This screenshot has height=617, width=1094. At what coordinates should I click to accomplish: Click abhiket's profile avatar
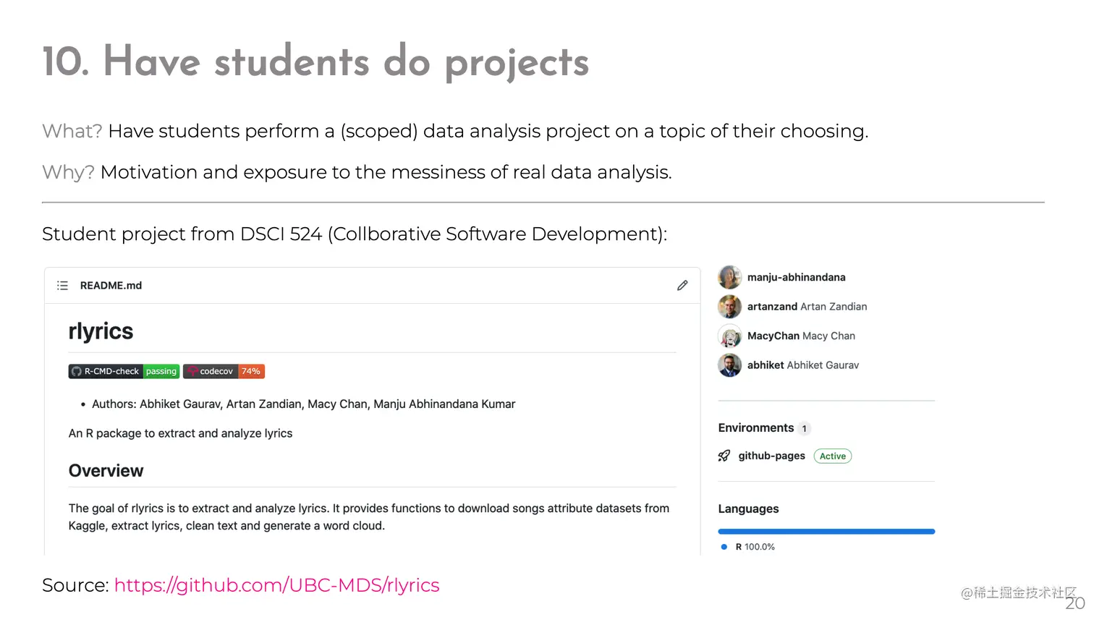(729, 365)
